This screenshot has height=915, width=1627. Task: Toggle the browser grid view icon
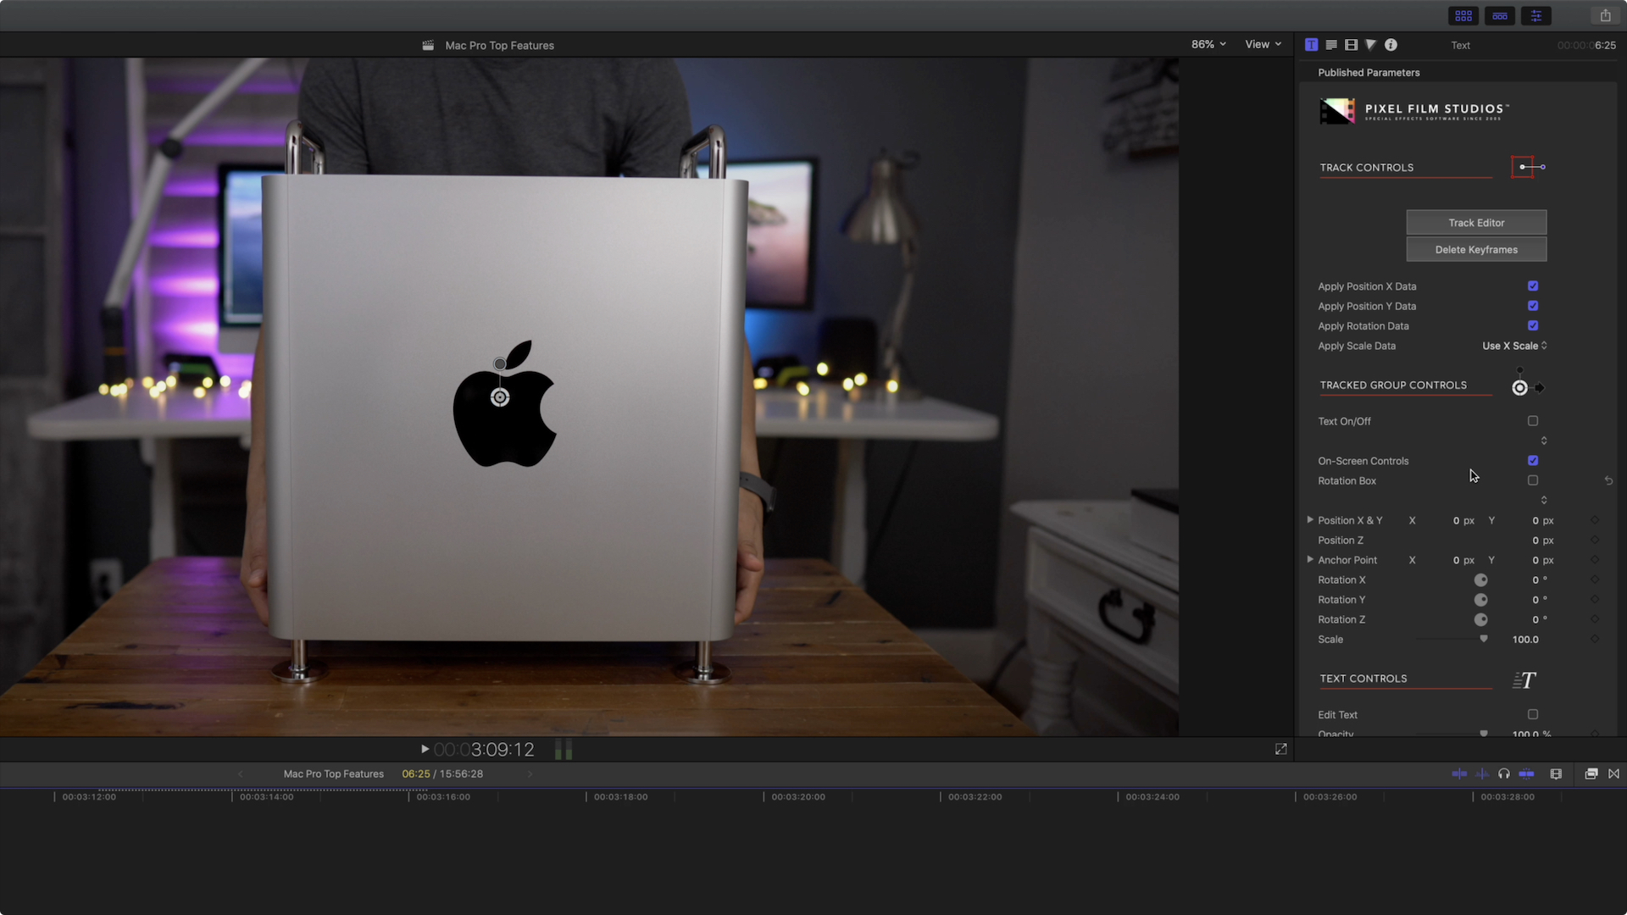click(1463, 16)
